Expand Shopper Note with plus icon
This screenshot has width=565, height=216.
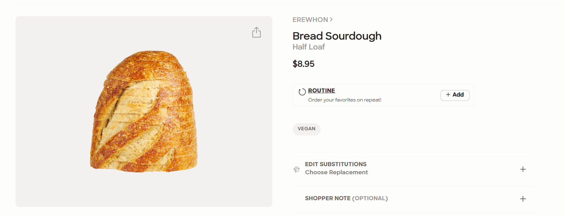tap(523, 199)
